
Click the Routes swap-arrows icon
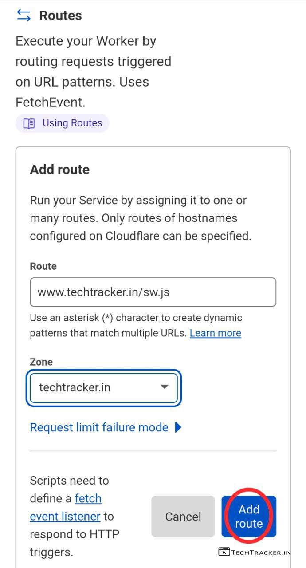pos(24,16)
